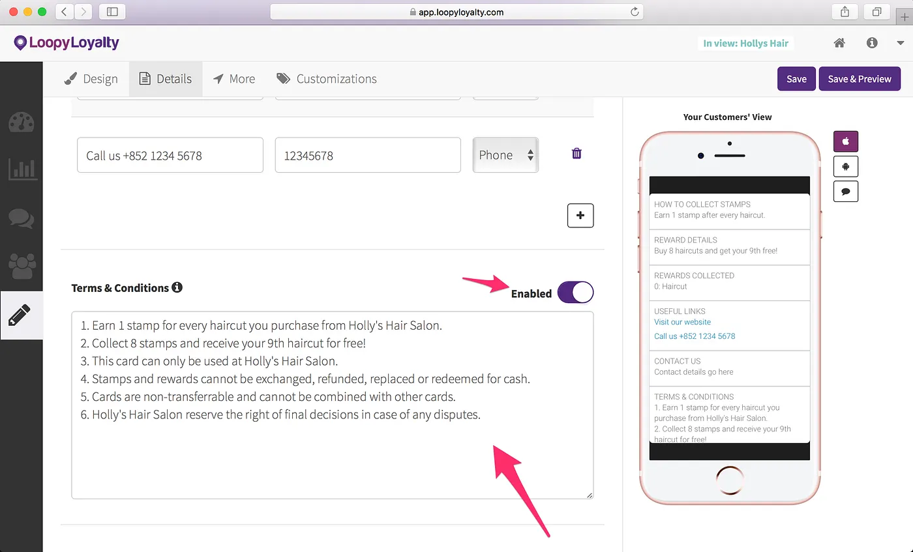The image size is (913, 552).
Task: Click the Save button
Action: coord(796,79)
